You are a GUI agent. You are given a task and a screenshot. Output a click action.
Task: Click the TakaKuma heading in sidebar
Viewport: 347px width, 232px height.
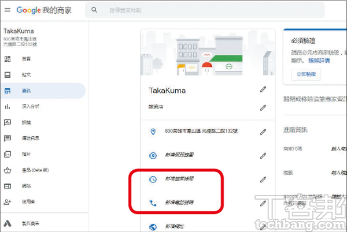(x=19, y=31)
